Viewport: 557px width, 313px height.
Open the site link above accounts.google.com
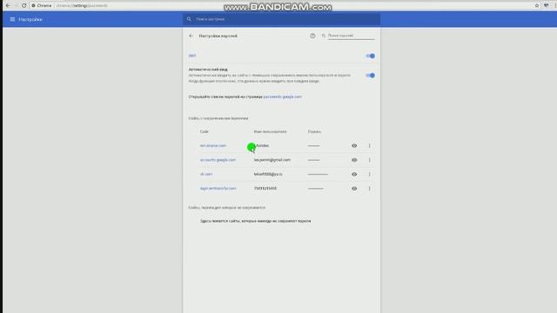tap(212, 146)
